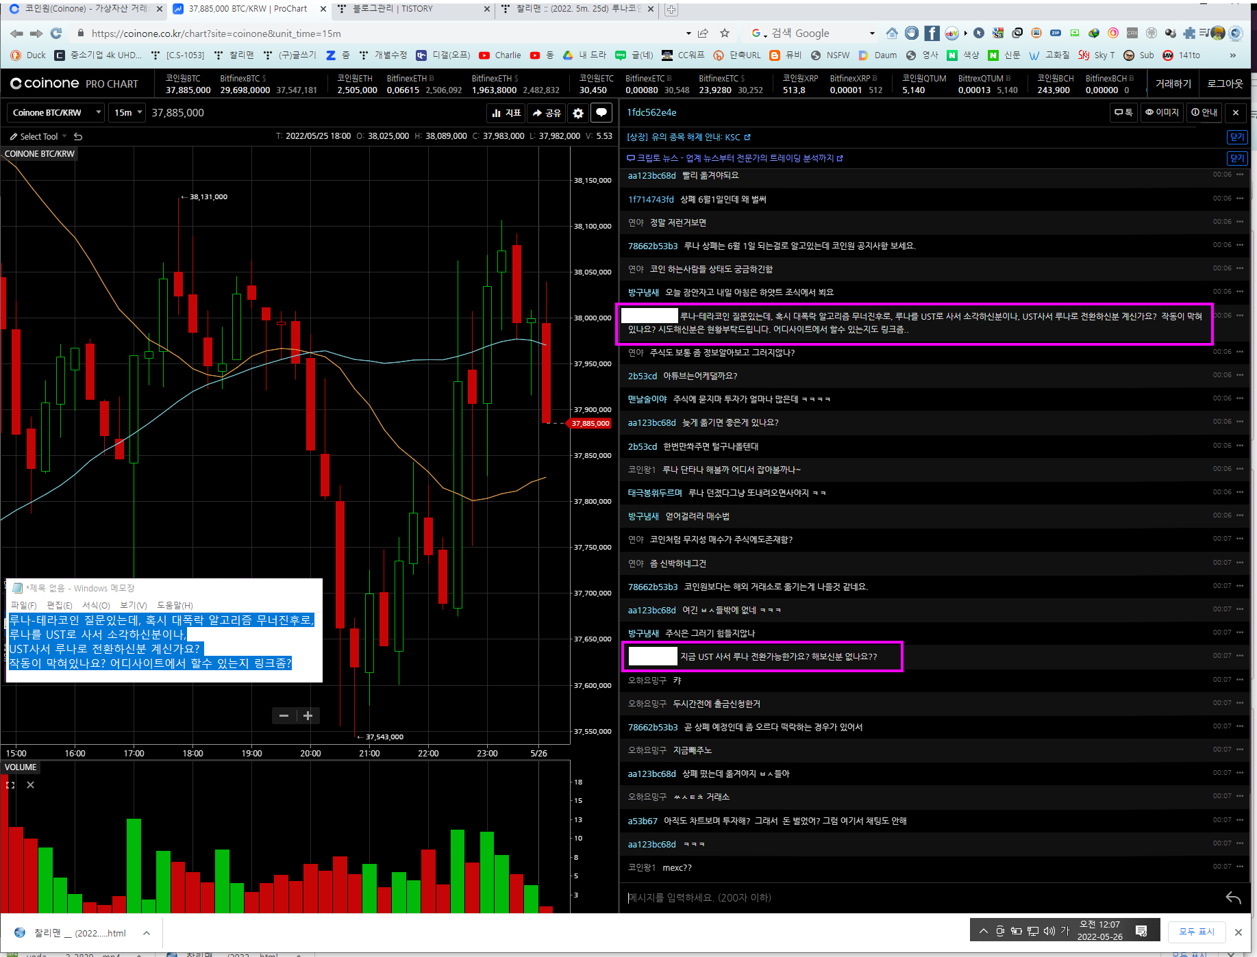The image size is (1257, 957).
Task: Open Notepad 파일(F) menu
Action: [24, 605]
